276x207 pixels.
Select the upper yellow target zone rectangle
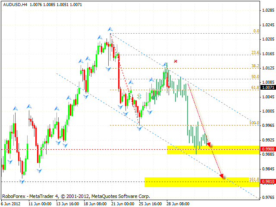point(213,150)
